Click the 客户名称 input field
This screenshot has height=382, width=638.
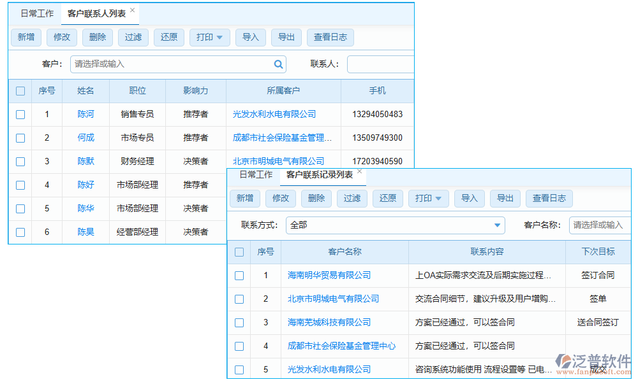point(603,225)
